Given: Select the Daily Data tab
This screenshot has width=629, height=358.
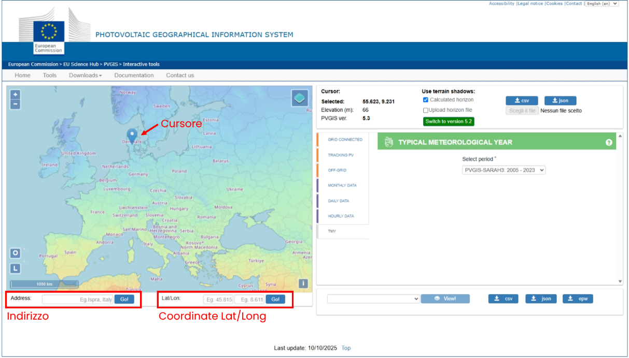Looking at the screenshot, I should tap(339, 201).
